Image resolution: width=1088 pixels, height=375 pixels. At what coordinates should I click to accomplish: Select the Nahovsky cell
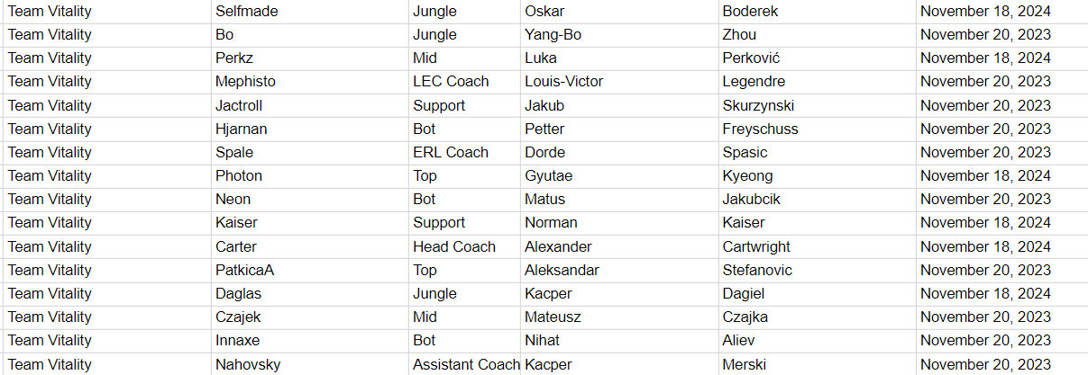pos(309,365)
